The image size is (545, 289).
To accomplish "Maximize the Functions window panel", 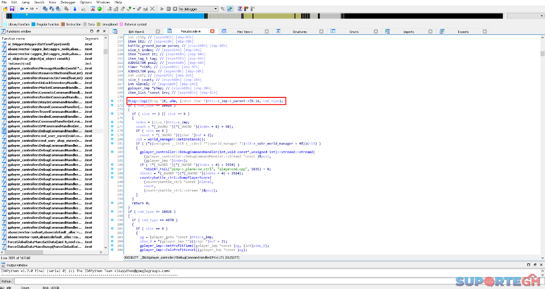I will pyautogui.click(x=92, y=31).
